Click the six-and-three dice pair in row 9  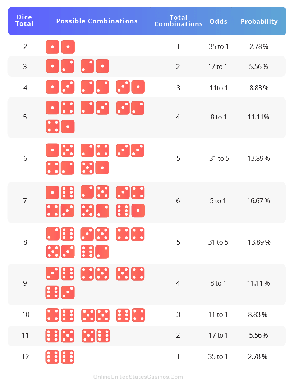pyautogui.click(x=60, y=292)
